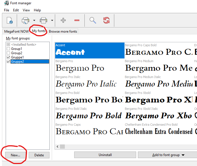Click the magnifying glass search icon
Image resolution: width=197 pixels, height=166 pixels.
93,20
